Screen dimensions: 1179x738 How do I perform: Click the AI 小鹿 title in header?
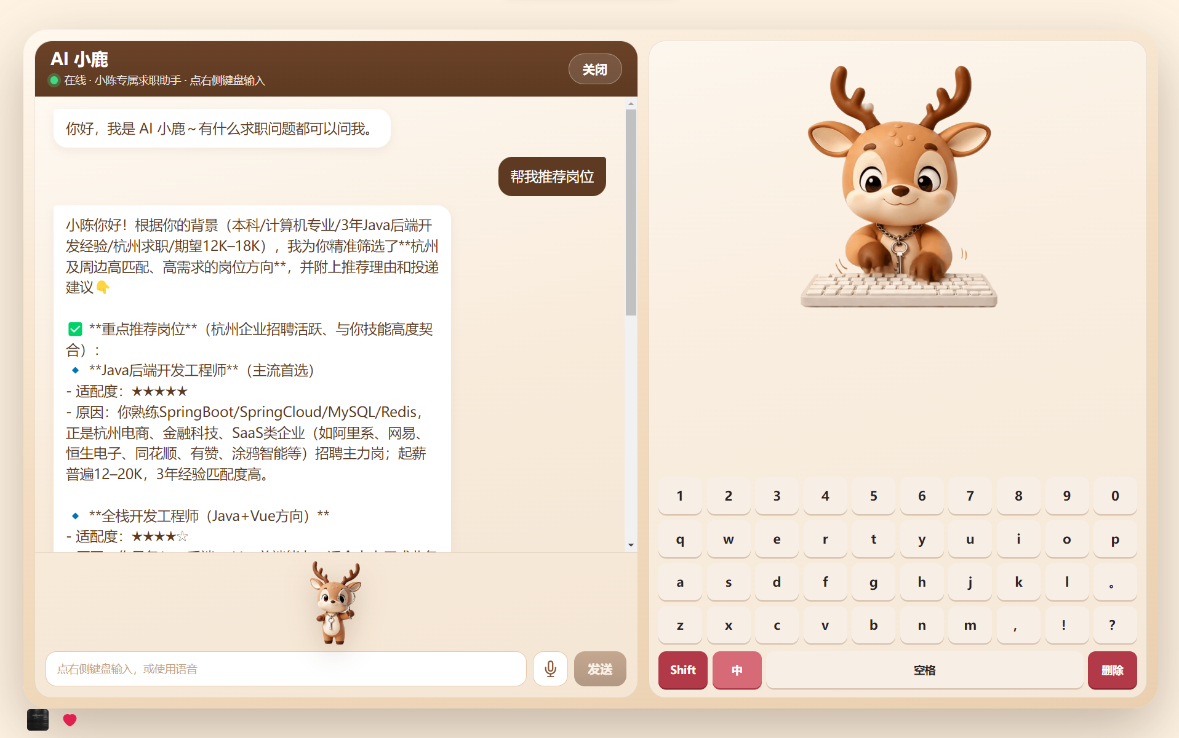pyautogui.click(x=79, y=59)
